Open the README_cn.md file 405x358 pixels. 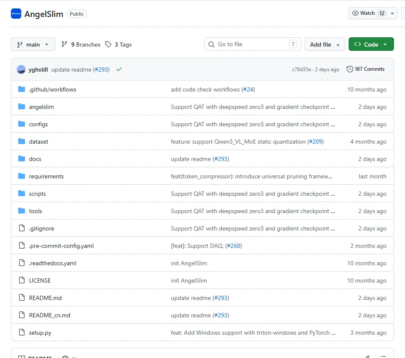[50, 315]
